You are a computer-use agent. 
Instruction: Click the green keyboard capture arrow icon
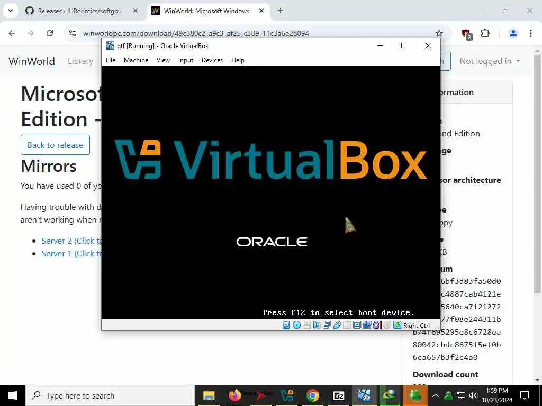tap(398, 325)
